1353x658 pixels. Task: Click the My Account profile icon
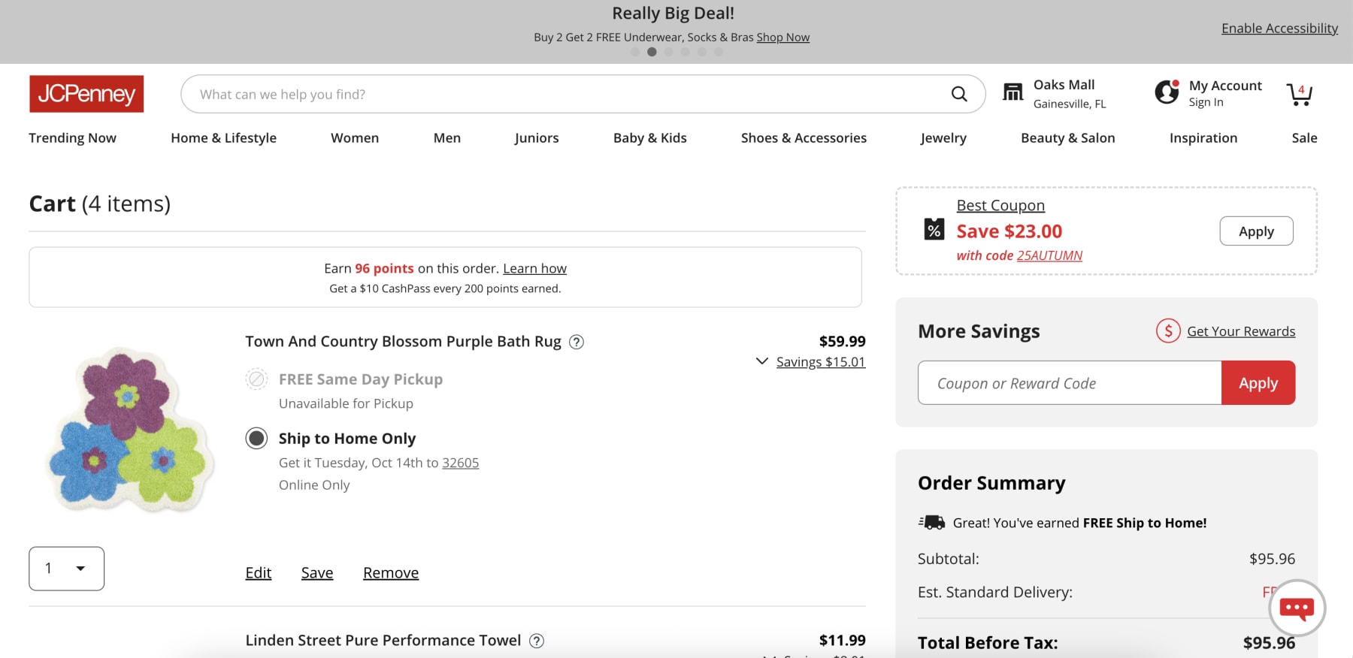point(1167,92)
